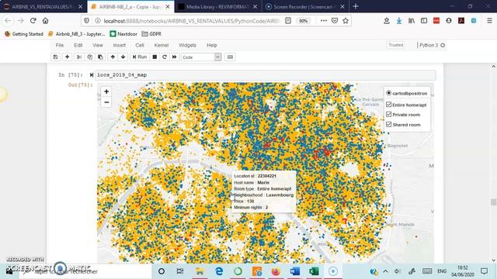The width and height of the screenshot is (497, 279).
Task: Switch to the Screen Recorder tab
Action: tap(304, 7)
